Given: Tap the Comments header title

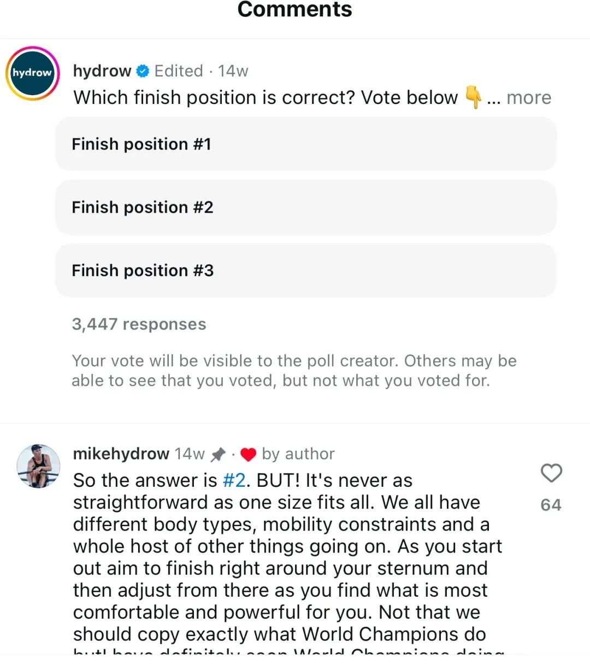Looking at the screenshot, I should pyautogui.click(x=295, y=10).
